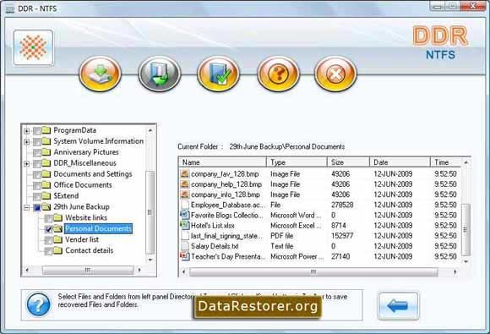Click the file list horizontal scrollbar thumb
Viewport: 490px width, 334px height.
[x=313, y=271]
